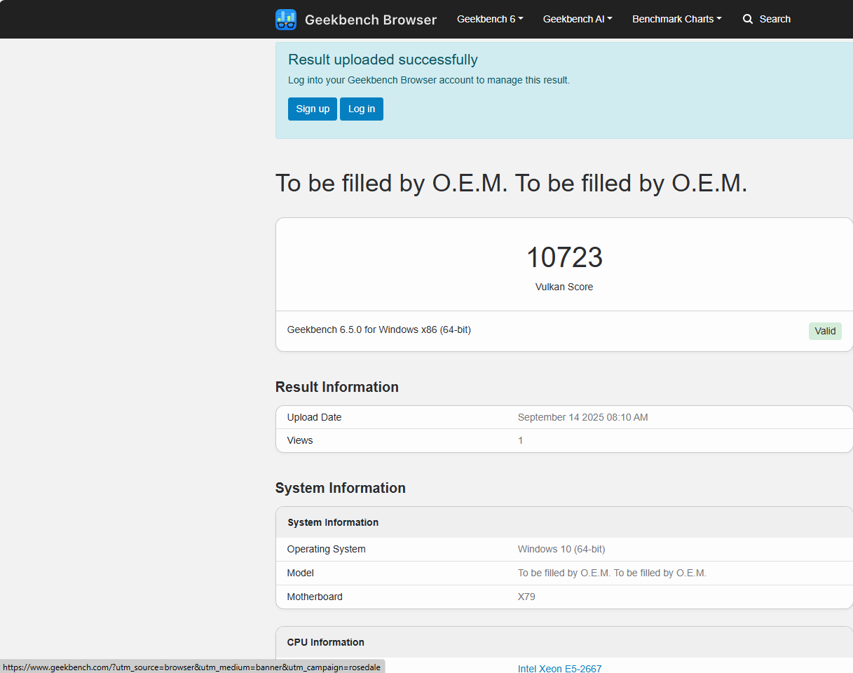The height and width of the screenshot is (673, 853).
Task: Select the Geekbench 6.5.0 for Windows text
Action: pyautogui.click(x=379, y=329)
